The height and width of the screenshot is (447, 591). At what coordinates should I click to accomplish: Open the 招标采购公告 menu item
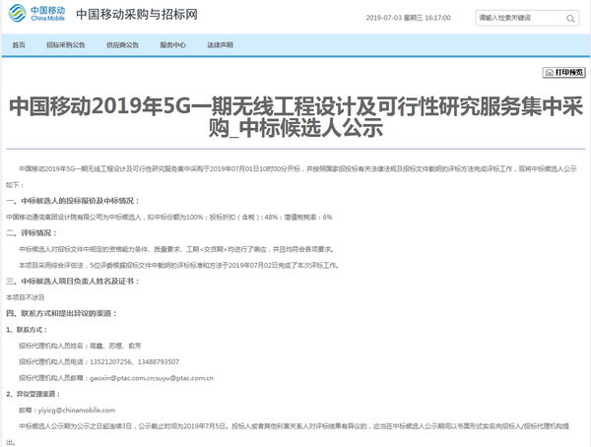(x=66, y=45)
